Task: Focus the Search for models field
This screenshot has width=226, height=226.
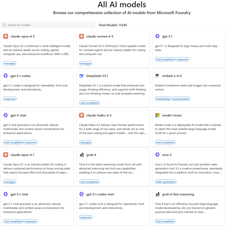Action: (50, 25)
